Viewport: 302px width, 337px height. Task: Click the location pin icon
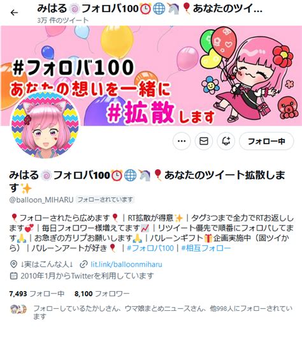tap(14, 264)
